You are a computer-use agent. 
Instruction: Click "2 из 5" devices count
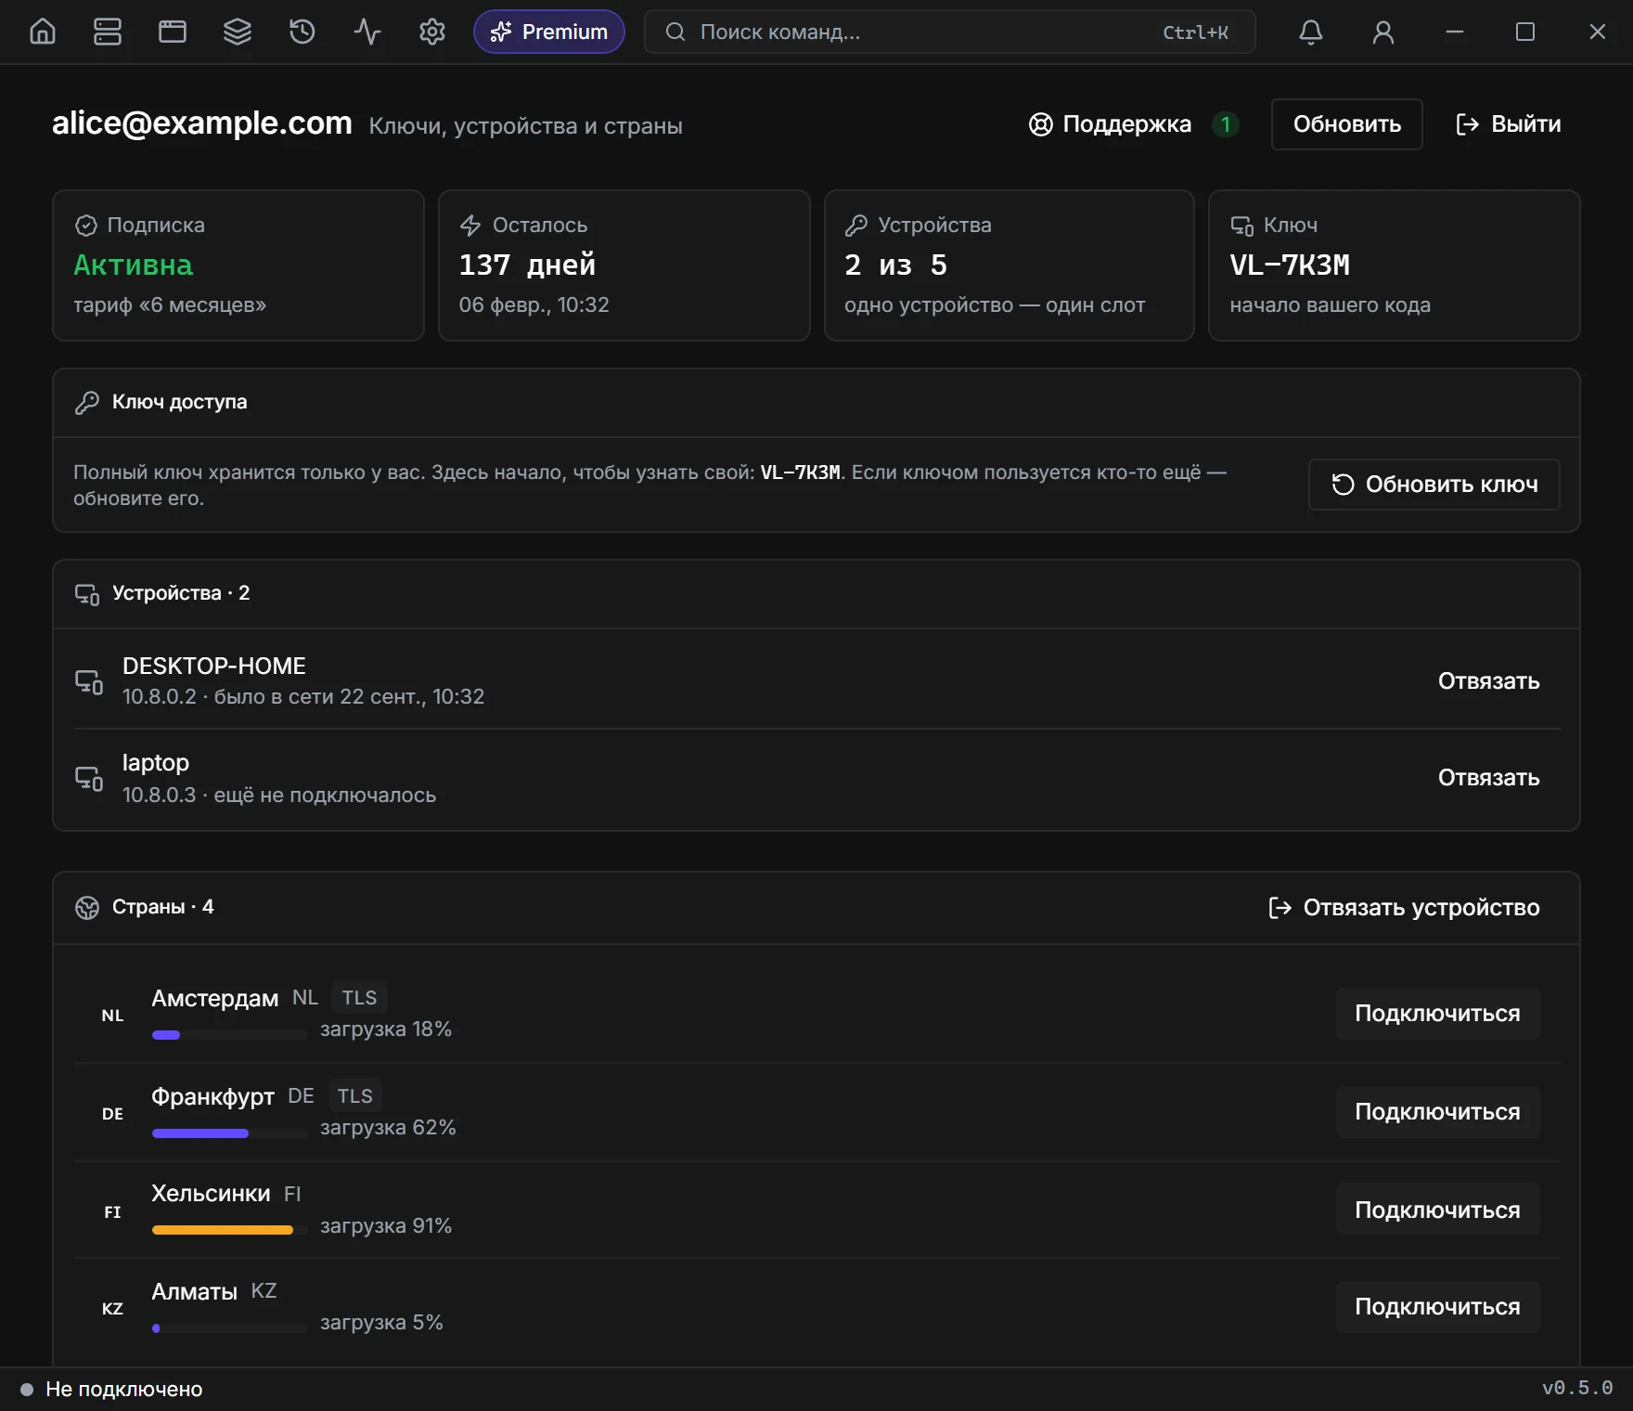895,265
